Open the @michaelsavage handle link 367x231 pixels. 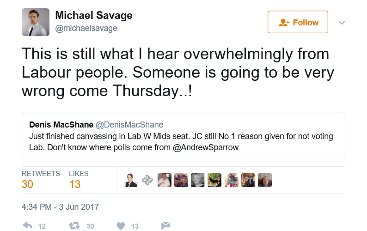click(86, 28)
